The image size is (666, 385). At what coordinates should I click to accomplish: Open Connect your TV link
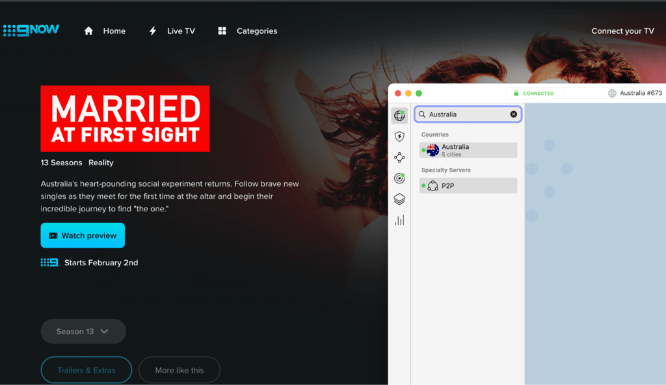coord(622,31)
